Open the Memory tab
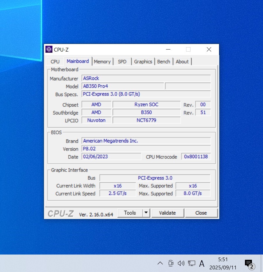This screenshot has width=263, height=272. pos(102,61)
